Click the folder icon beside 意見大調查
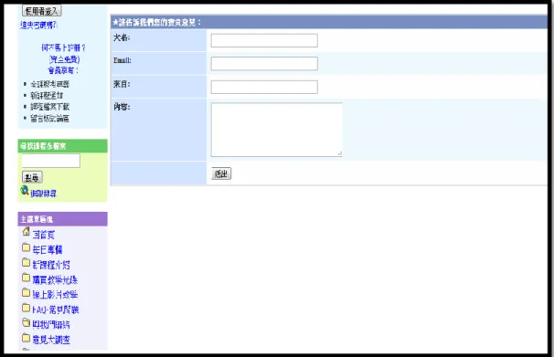This screenshot has height=357, width=554. (26, 338)
